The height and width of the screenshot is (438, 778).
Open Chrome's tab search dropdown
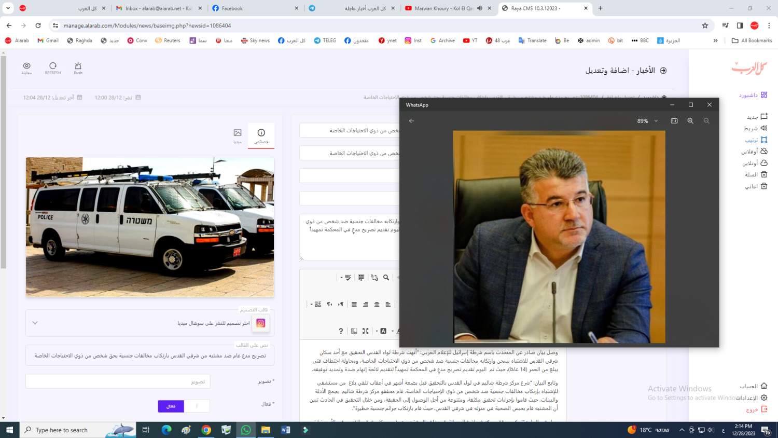(x=8, y=8)
